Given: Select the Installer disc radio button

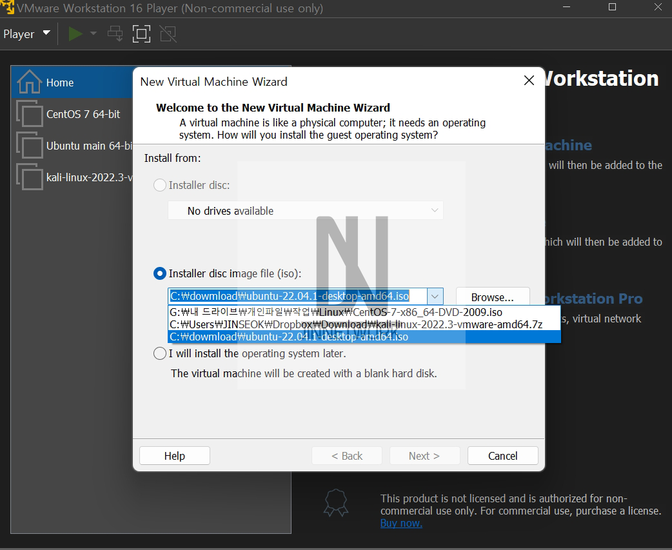Looking at the screenshot, I should click(160, 185).
